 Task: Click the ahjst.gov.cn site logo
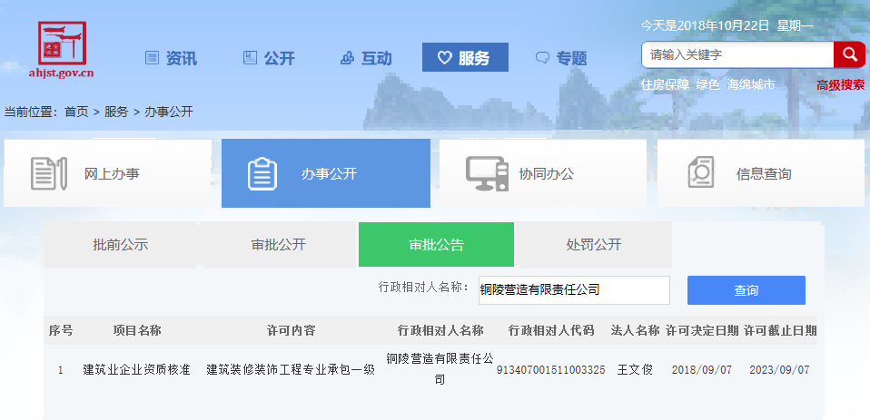62,49
